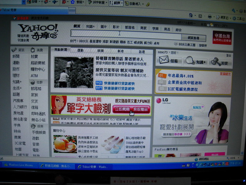
Task: Open 即時通訊 in the left sidebar
Action: point(38,114)
